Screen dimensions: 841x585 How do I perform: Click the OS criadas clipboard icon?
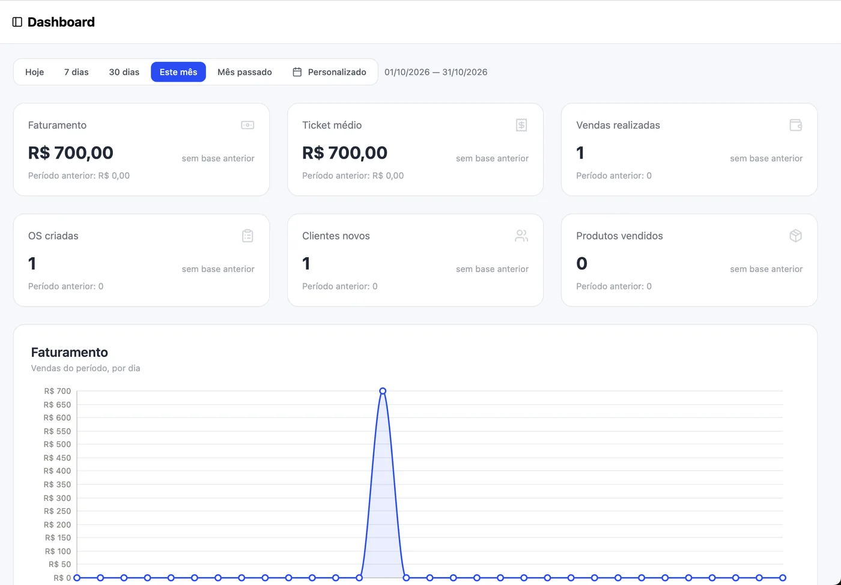[247, 235]
